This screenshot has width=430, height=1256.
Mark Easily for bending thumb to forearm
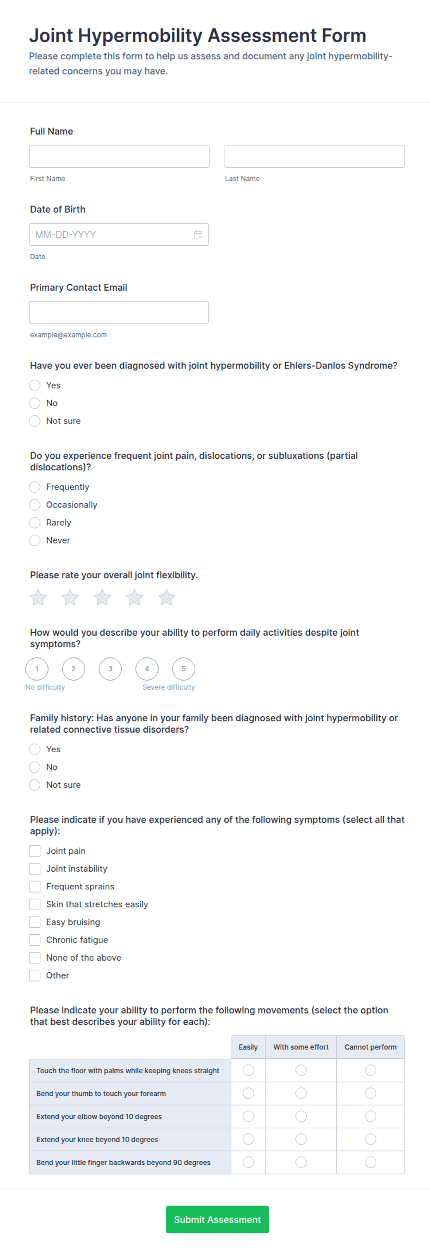[x=248, y=1093]
